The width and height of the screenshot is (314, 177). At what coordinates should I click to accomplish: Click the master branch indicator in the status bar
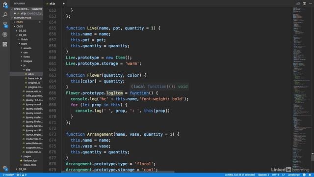pos(8,175)
